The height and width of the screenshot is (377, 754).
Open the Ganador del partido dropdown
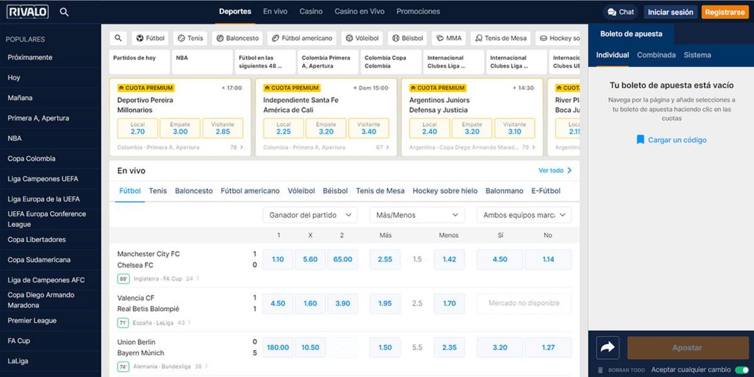(310, 215)
